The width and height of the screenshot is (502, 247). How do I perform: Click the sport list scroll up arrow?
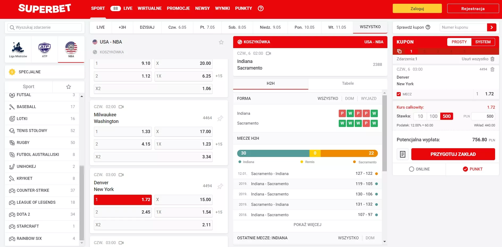pyautogui.click(x=82, y=96)
